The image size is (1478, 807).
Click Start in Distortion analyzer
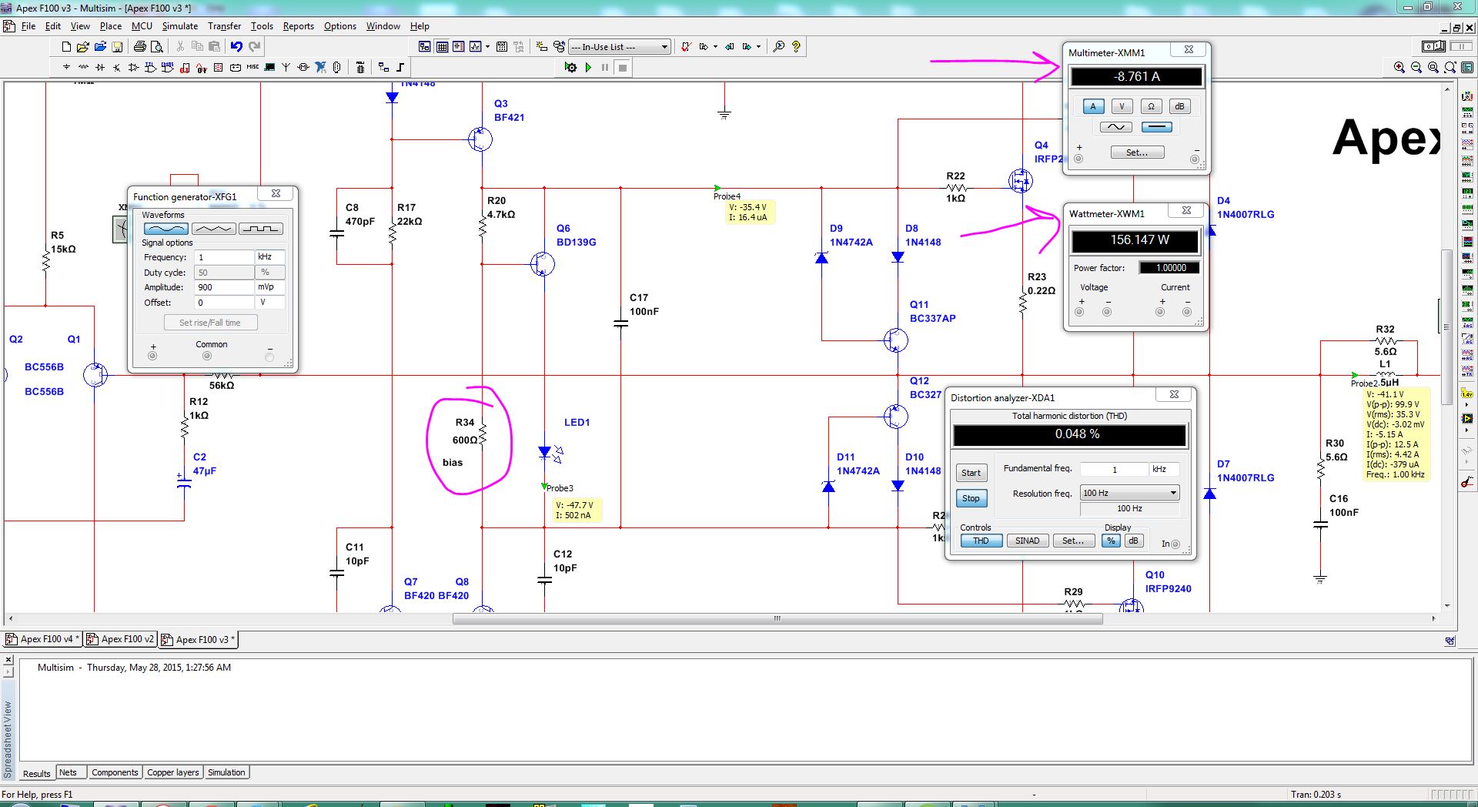coord(971,473)
